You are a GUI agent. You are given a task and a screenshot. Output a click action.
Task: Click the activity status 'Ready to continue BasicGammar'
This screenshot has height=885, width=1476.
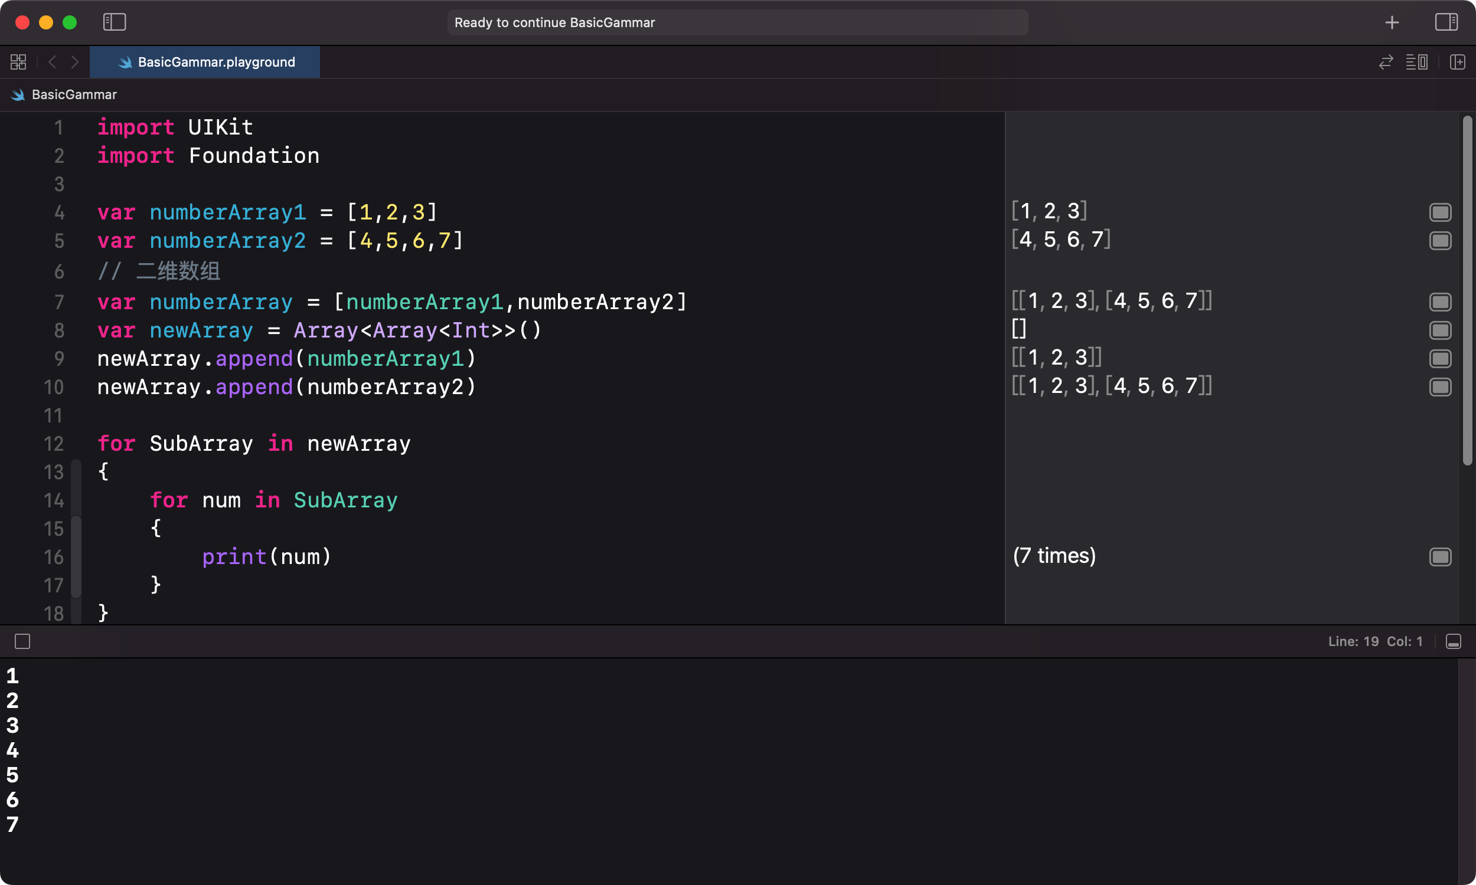[737, 22]
